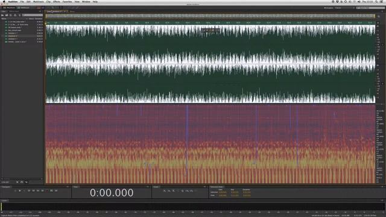Open the Transport panel options menu
Screen dimensions: 386x217
pyautogui.click(x=68, y=187)
